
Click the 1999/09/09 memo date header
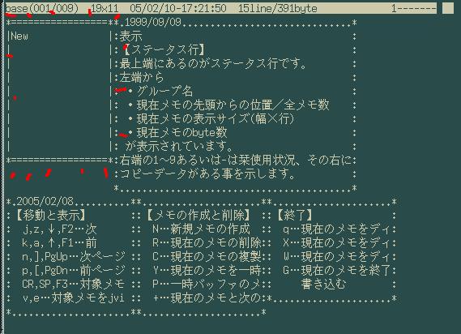click(153, 23)
